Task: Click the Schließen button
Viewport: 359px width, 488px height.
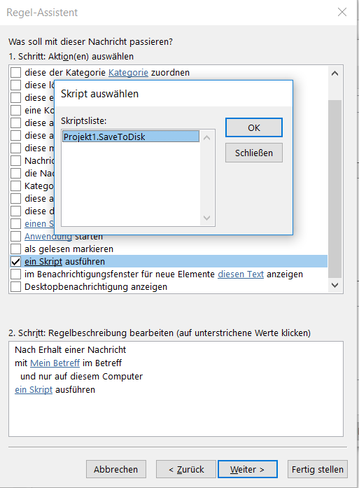Action: point(254,153)
